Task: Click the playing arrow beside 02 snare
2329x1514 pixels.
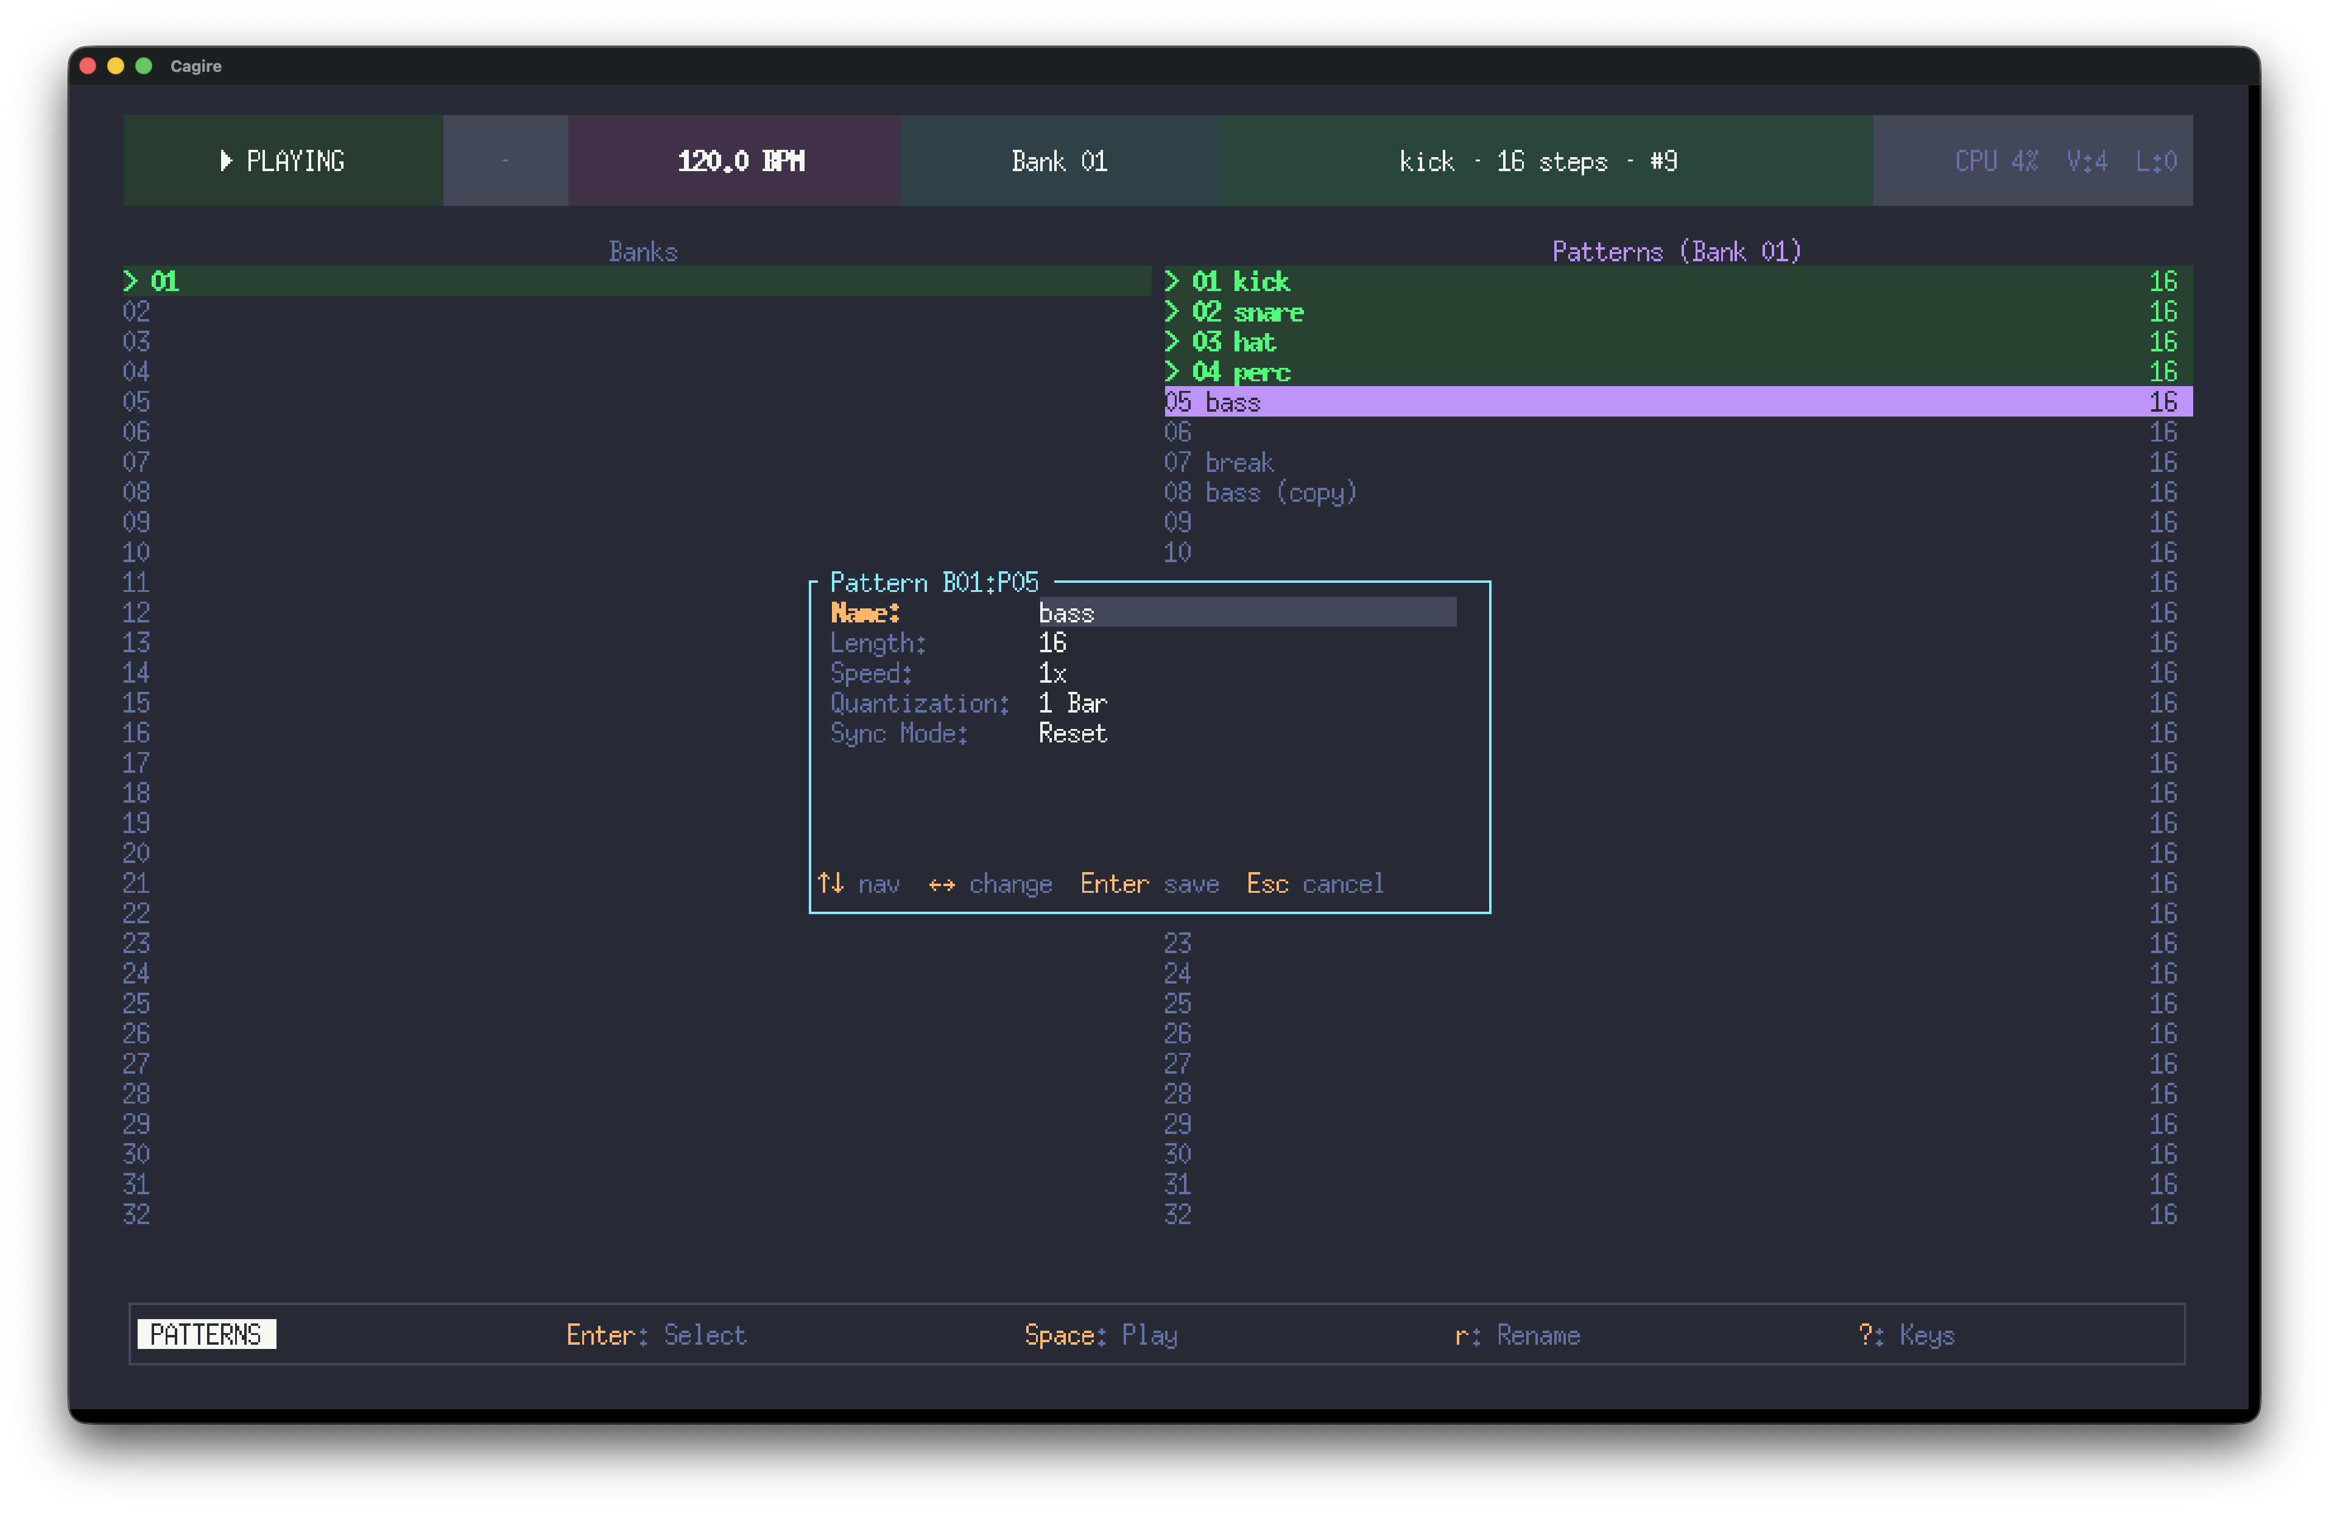Action: (x=1171, y=312)
